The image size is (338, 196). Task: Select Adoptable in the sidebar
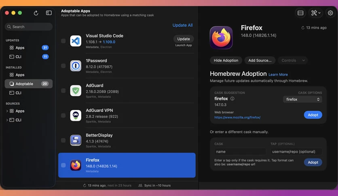[x=28, y=84]
